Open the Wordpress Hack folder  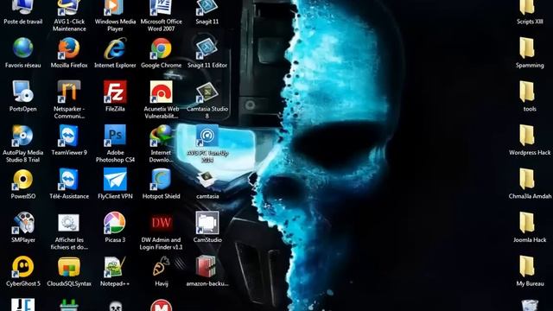coord(527,136)
